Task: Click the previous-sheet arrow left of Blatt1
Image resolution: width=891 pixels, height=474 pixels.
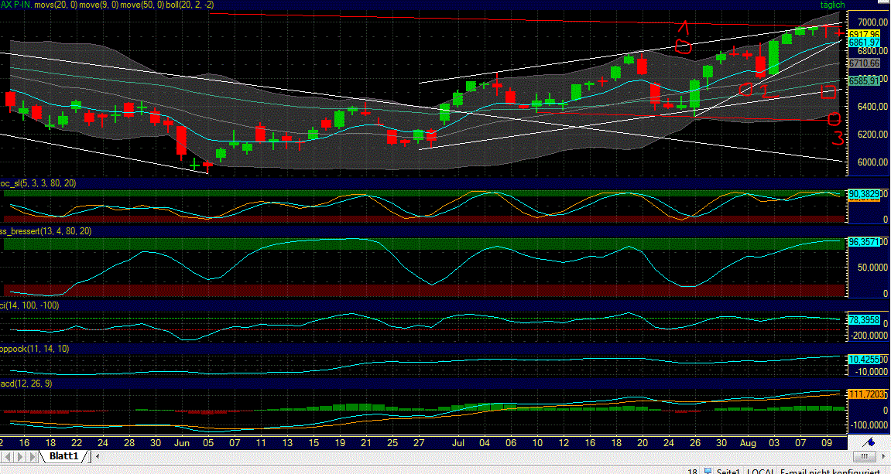Action: (19, 456)
